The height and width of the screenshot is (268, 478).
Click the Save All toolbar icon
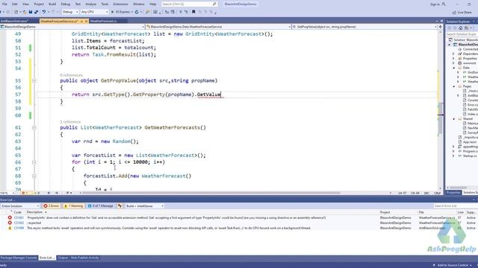[37, 12]
